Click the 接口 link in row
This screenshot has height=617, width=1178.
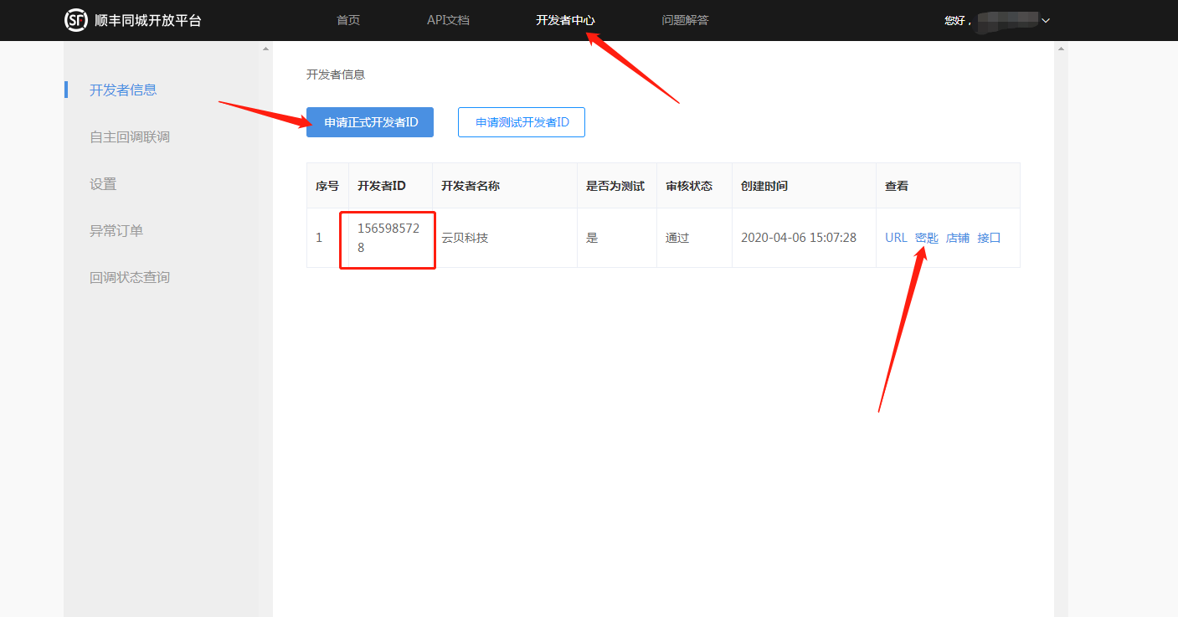coord(989,238)
